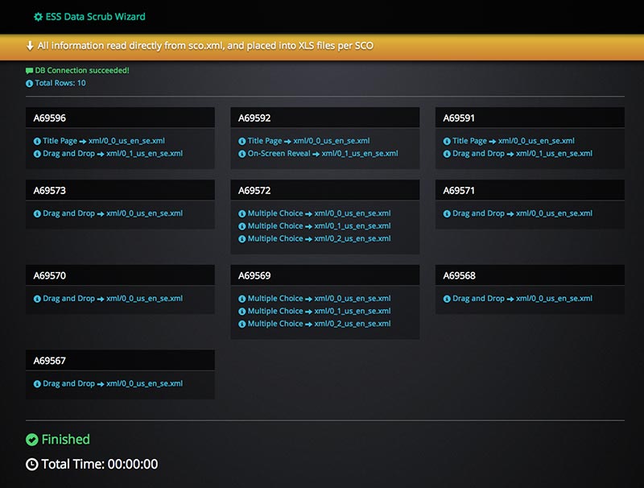Select the A69570 panel header
Image resolution: width=644 pixels, height=488 pixels.
(120, 275)
